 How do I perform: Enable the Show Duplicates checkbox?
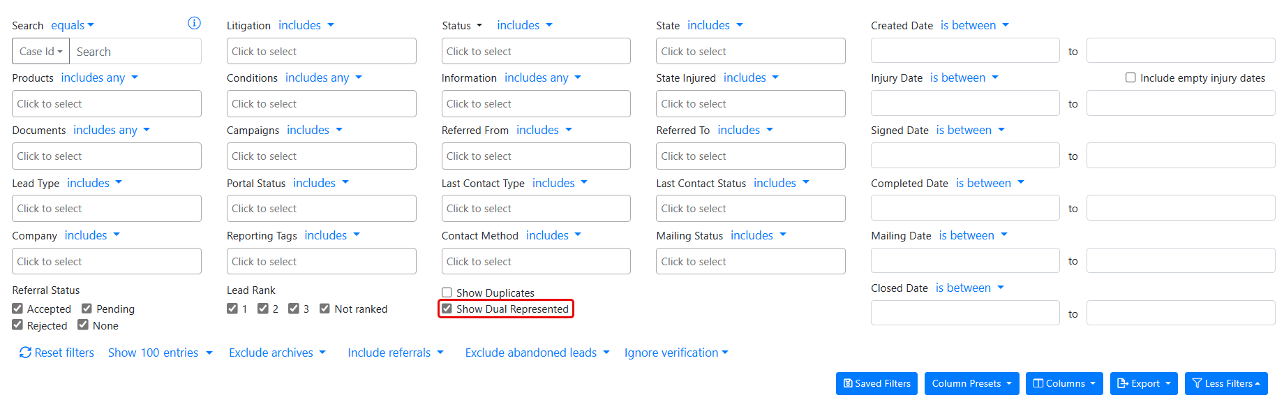click(x=447, y=292)
